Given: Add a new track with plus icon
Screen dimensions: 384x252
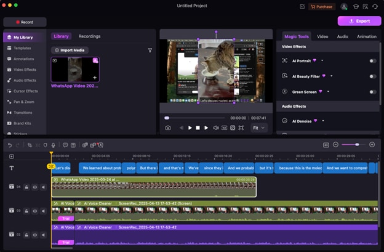Looking at the screenshot, I should pyautogui.click(x=12, y=156).
